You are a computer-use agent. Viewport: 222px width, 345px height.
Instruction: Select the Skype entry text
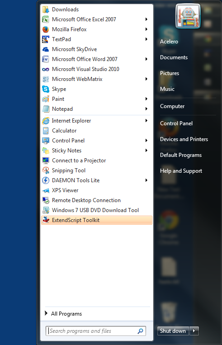59,89
